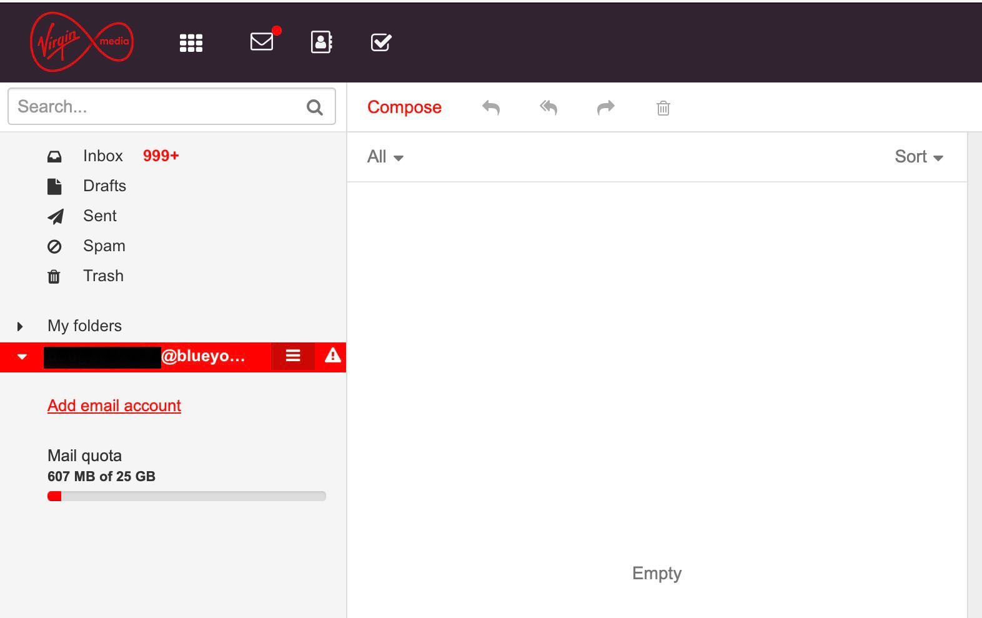Viewport: 982px width, 618px height.
Task: Open the Tasks checkmark icon
Action: tap(381, 42)
